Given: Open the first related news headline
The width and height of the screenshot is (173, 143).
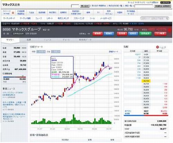Looking at the screenshot, I should (13, 94).
